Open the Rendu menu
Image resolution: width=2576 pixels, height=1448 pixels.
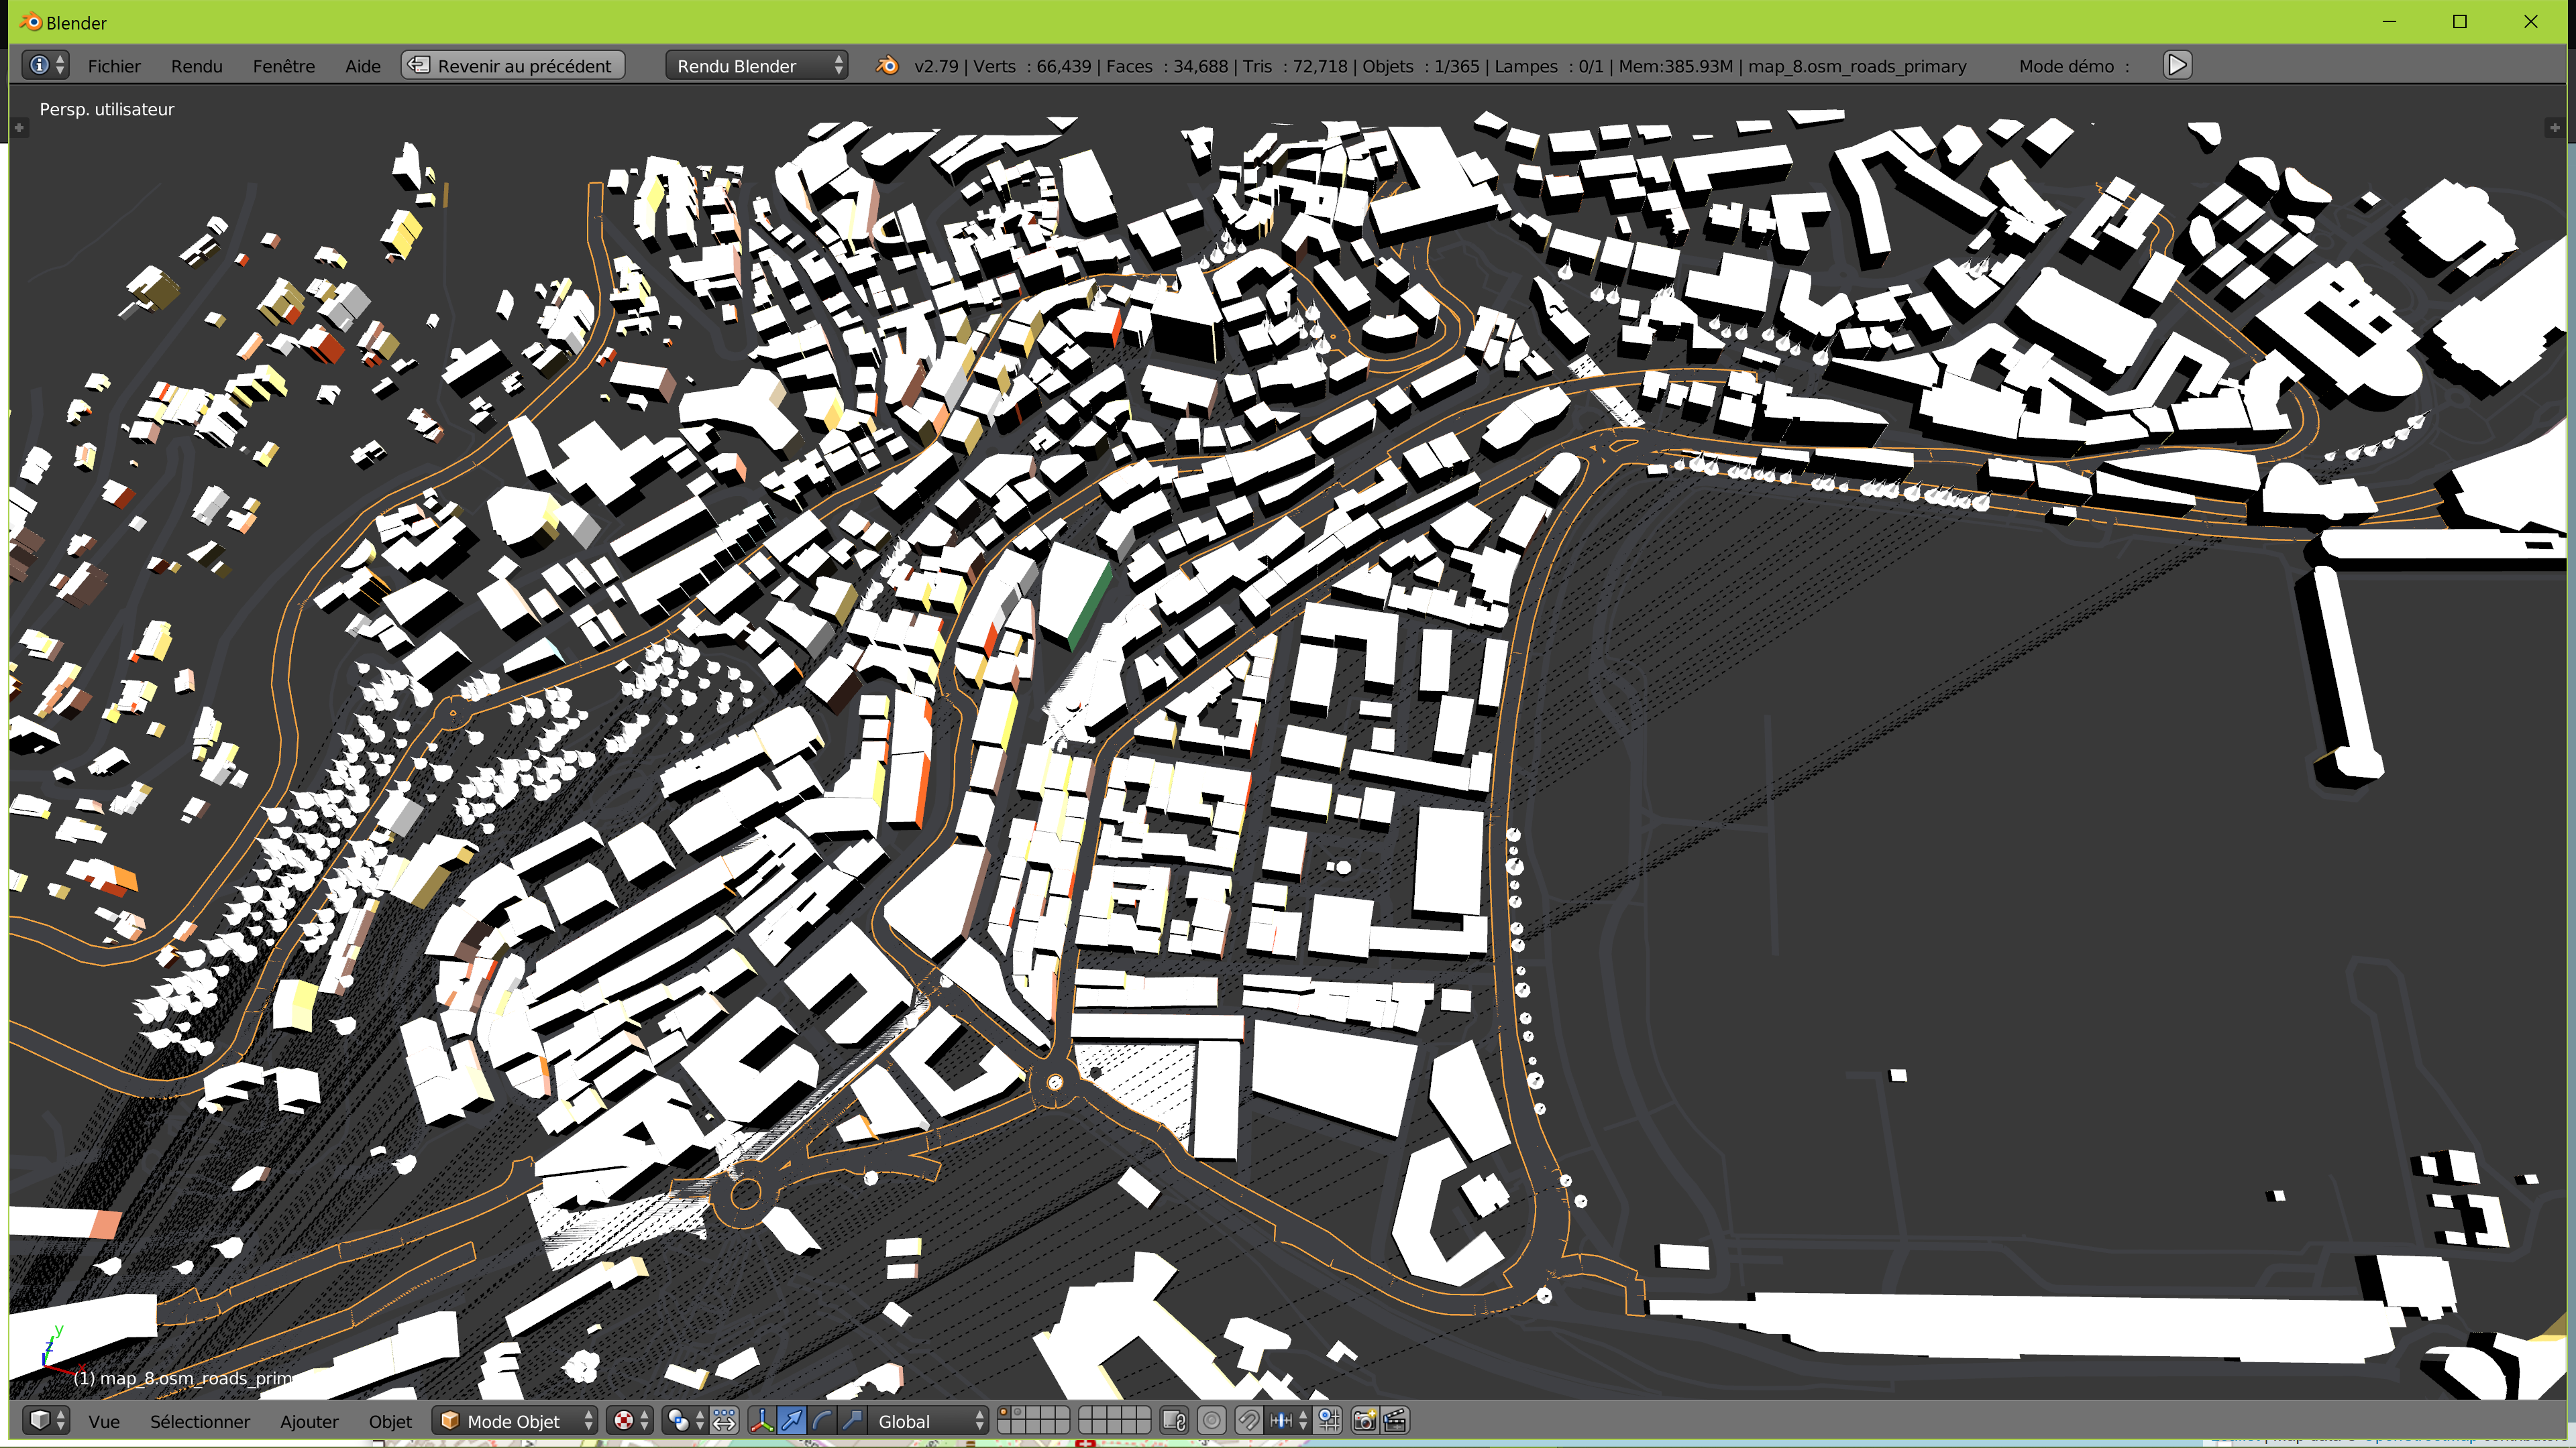tap(196, 66)
